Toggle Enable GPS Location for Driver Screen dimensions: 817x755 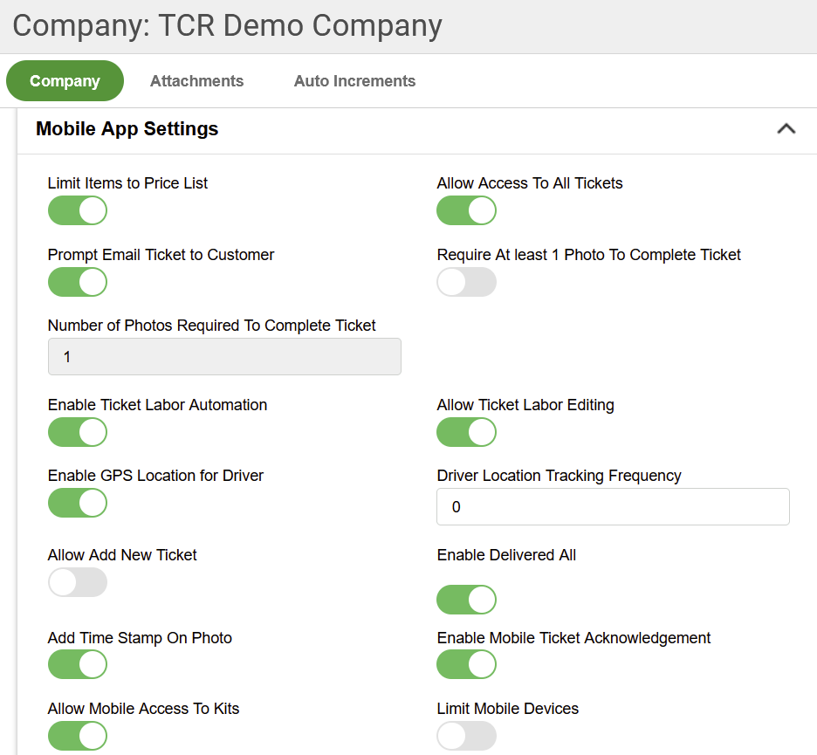[x=78, y=503]
